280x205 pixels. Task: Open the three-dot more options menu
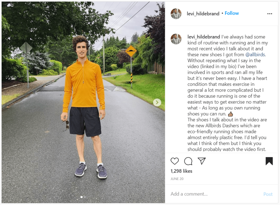[270, 14]
